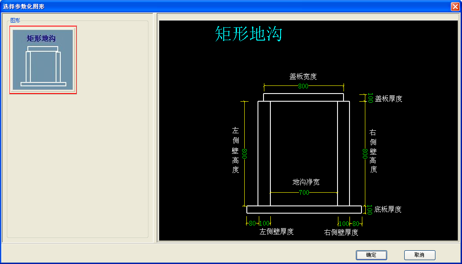Image resolution: width=462 pixels, height=264 pixels.
Task: Cancel the dialog with 取消
Action: [x=420, y=255]
